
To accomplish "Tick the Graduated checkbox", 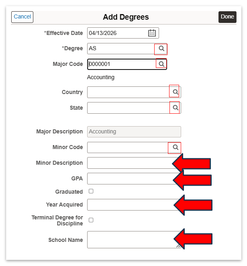I will click(x=91, y=191).
